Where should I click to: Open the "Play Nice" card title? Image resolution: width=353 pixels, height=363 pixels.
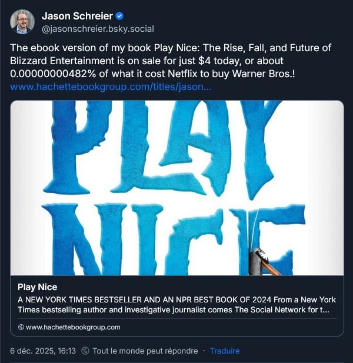pos(37,287)
